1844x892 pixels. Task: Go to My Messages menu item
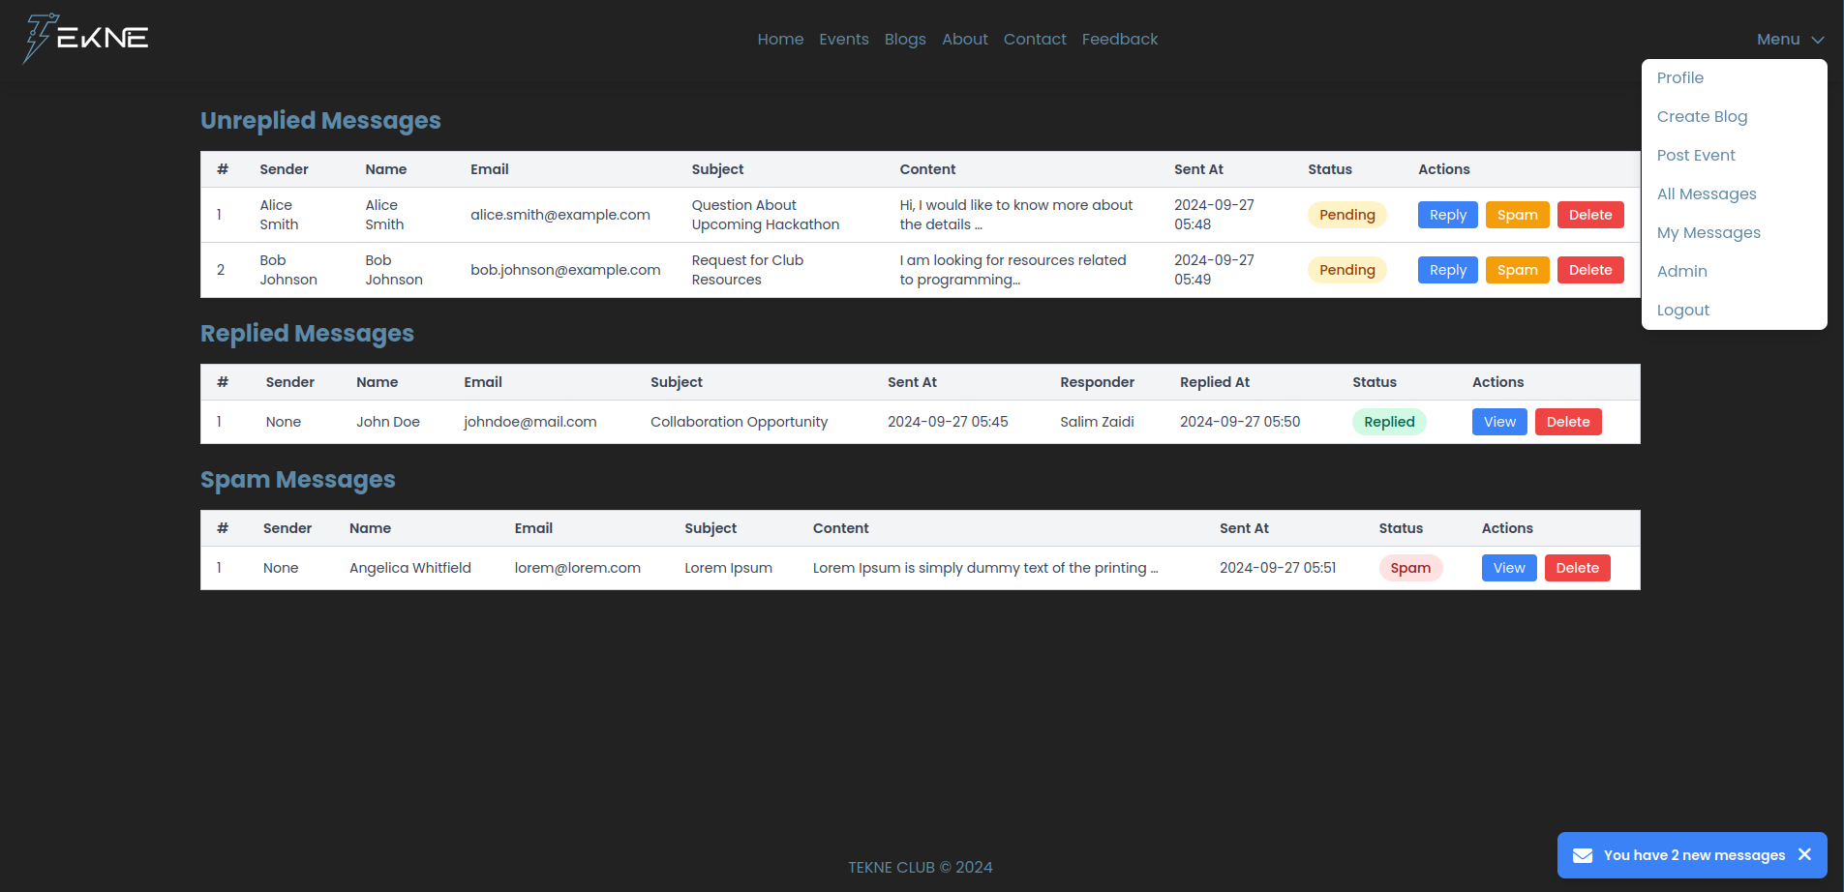click(1708, 233)
